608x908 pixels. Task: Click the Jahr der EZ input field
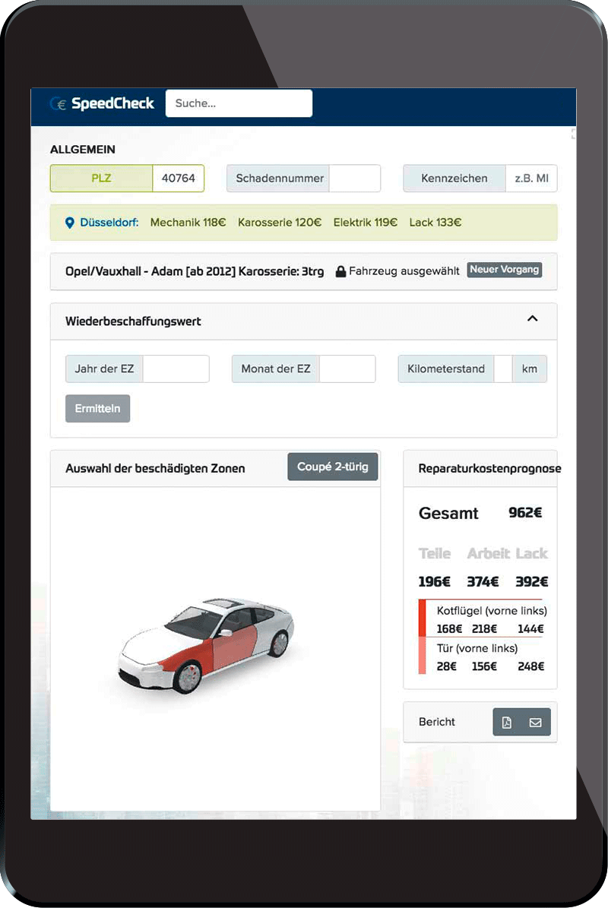176,369
